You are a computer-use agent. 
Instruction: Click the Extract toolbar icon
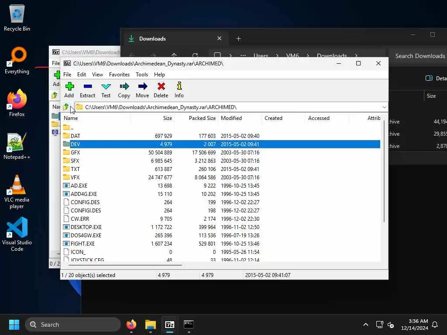(87, 90)
